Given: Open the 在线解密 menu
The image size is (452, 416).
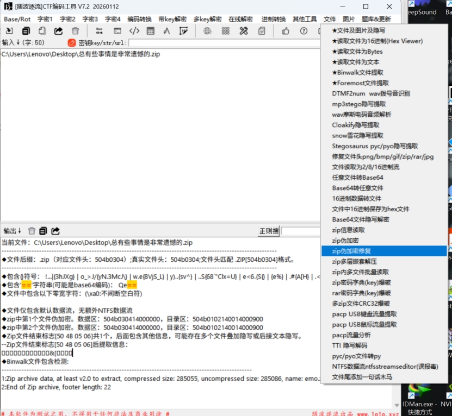Looking at the screenshot, I should 240,19.
